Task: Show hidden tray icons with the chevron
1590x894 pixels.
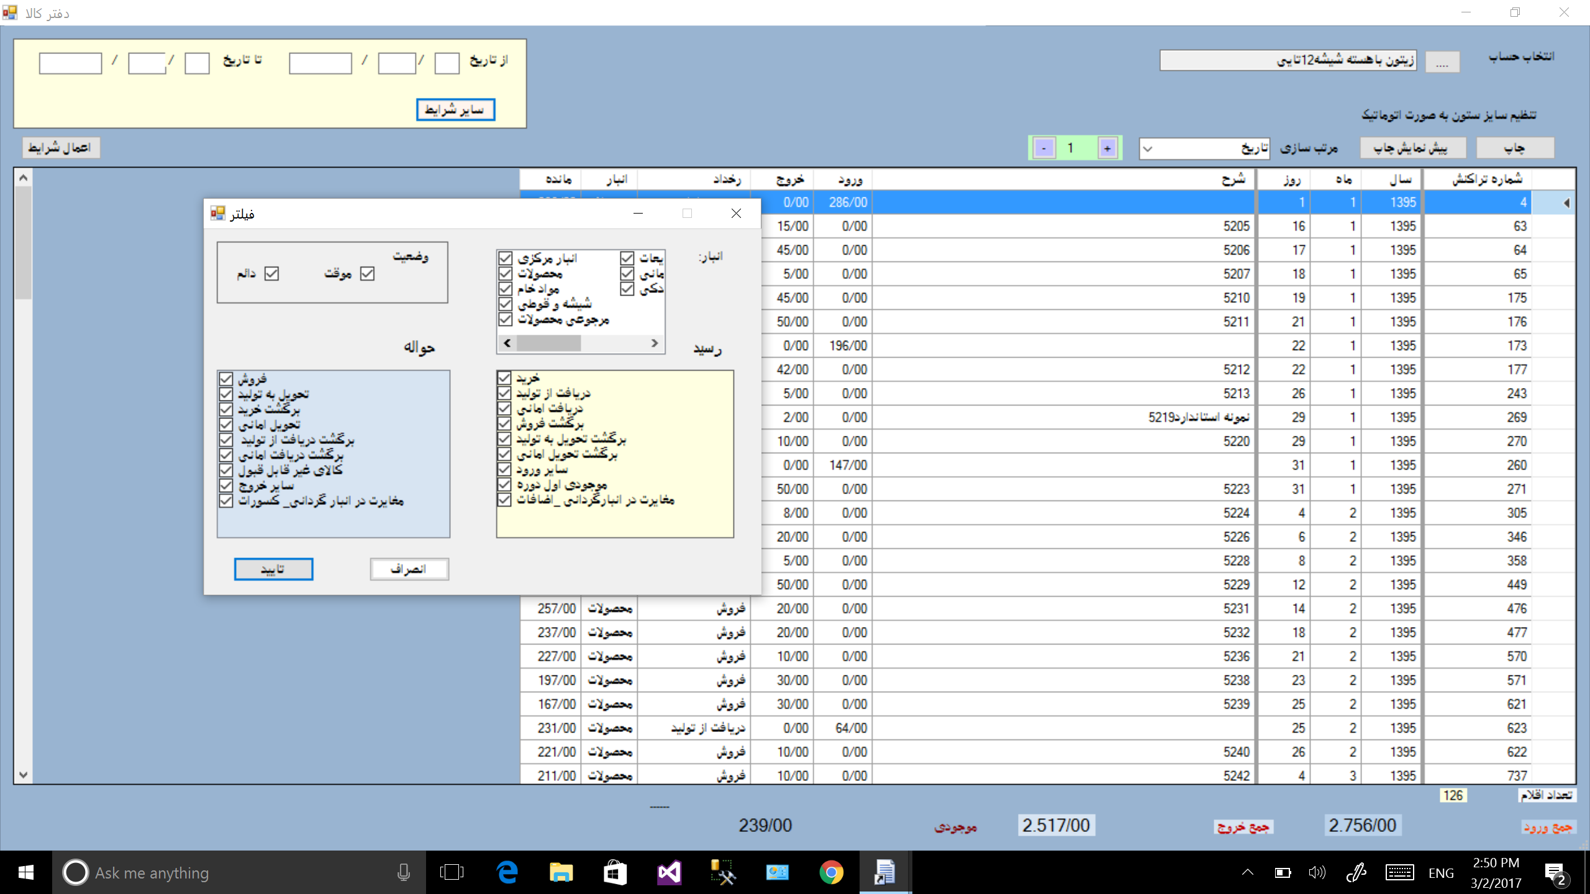Action: 1247,872
